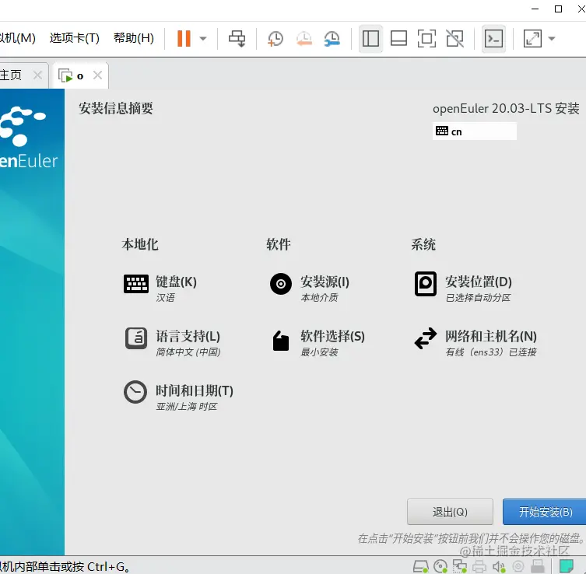Click the CD/DVD status bar icon
Screen dimensions: 586x574
(440, 566)
